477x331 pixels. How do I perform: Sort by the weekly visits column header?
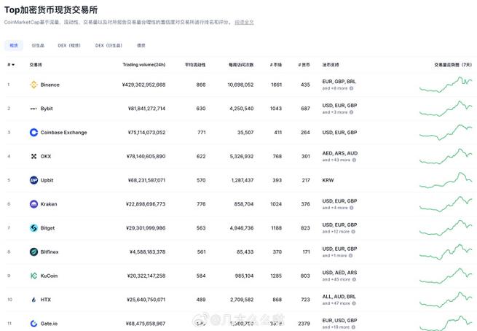point(241,65)
